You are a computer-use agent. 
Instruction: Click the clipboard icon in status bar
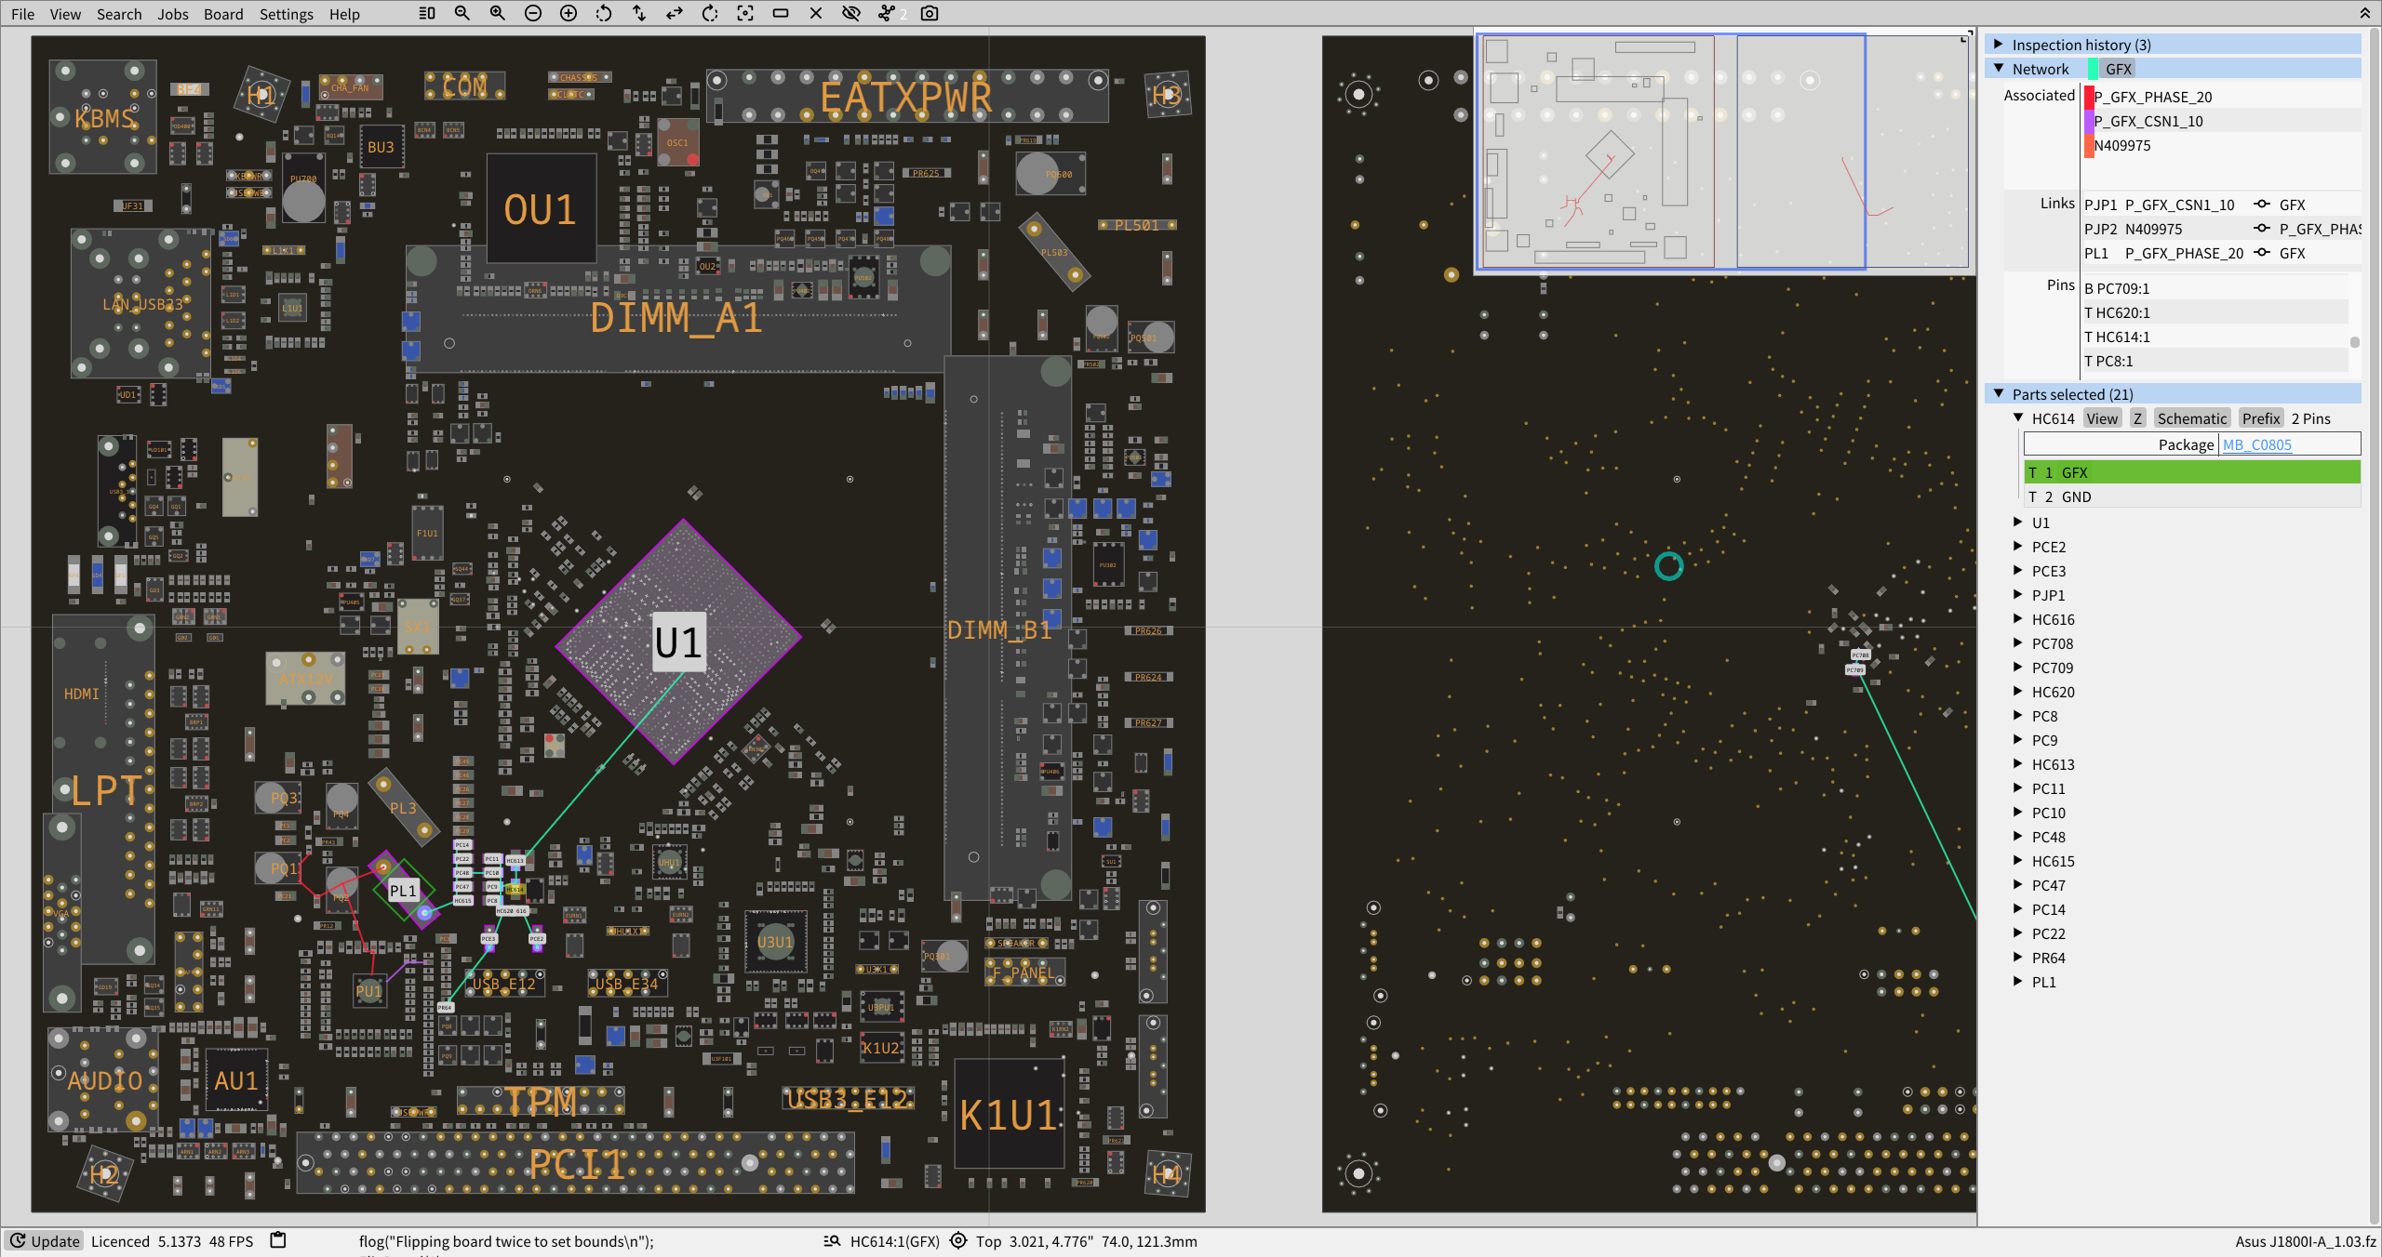[x=277, y=1240]
